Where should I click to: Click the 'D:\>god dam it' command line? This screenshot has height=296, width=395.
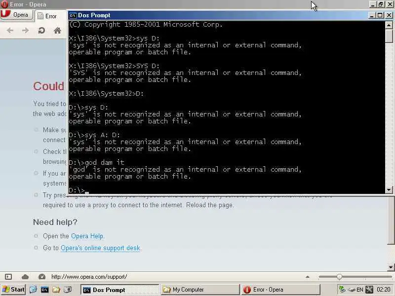tap(96, 163)
